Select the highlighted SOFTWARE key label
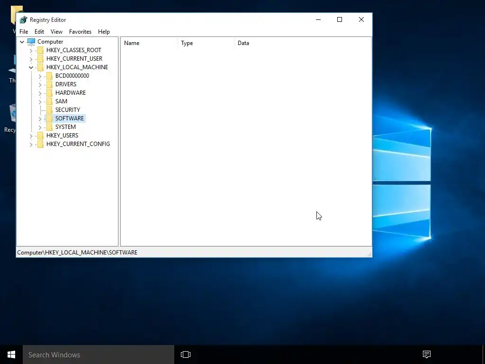The height and width of the screenshot is (364, 485). pyautogui.click(x=69, y=118)
